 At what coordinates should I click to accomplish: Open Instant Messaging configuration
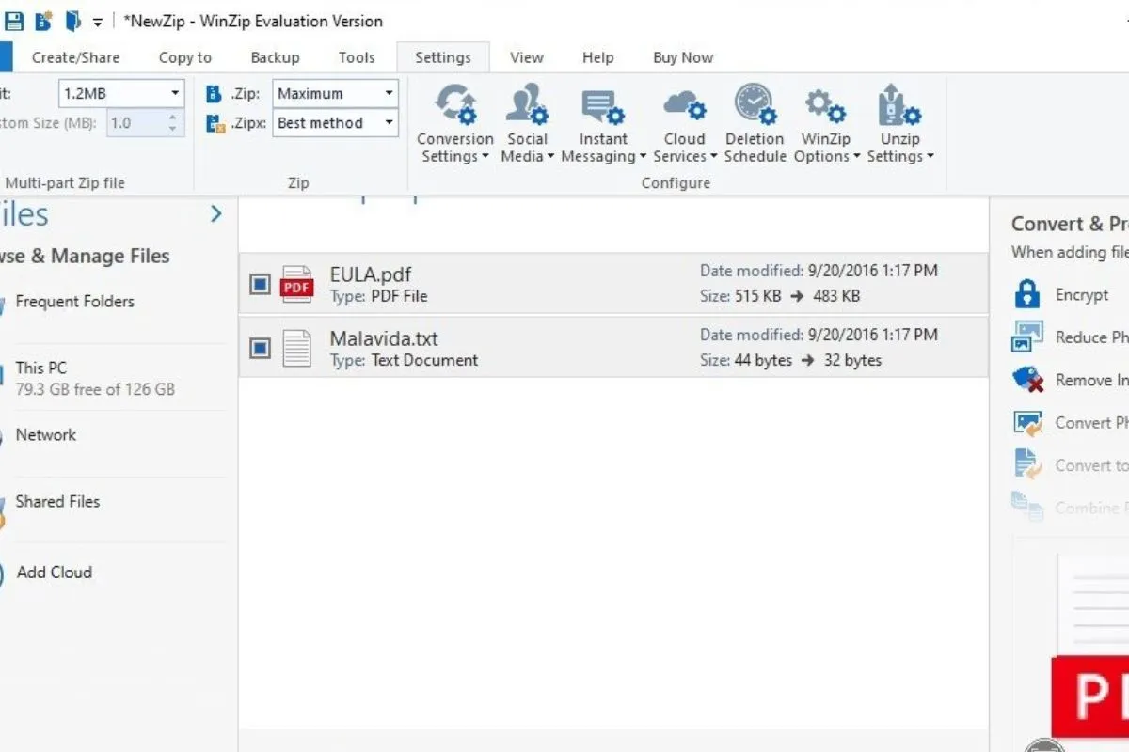point(603,123)
